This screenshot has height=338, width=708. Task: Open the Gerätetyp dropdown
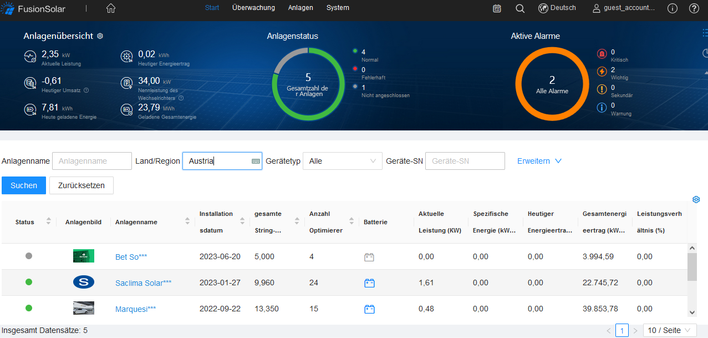click(x=342, y=161)
